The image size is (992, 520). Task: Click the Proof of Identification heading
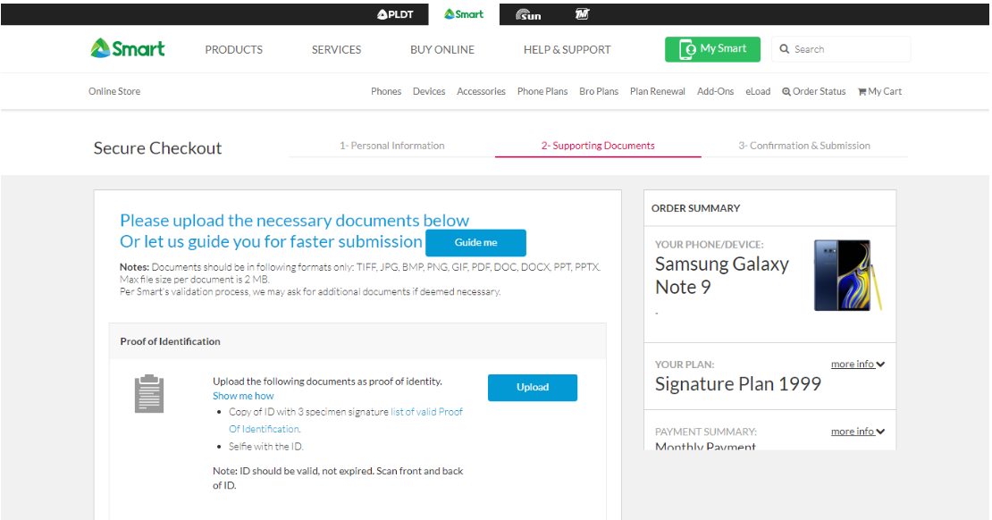tap(170, 341)
